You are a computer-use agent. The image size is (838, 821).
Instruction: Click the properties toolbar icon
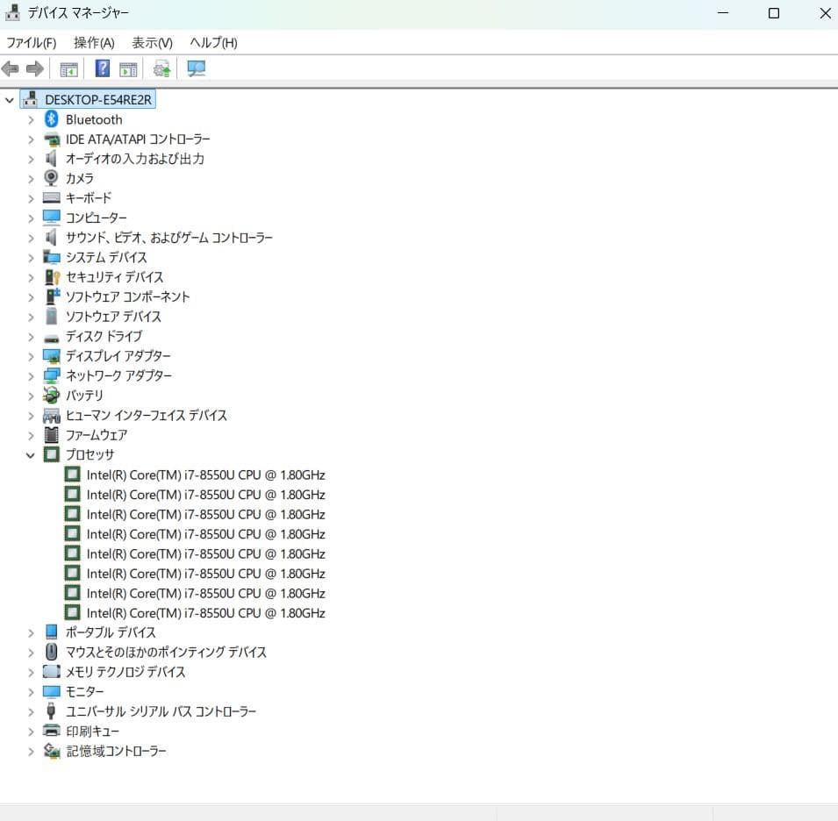[128, 68]
